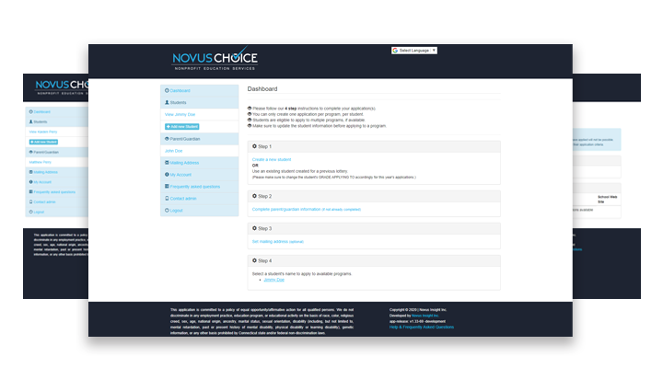Click the 'Step 3' panel header

(374, 228)
